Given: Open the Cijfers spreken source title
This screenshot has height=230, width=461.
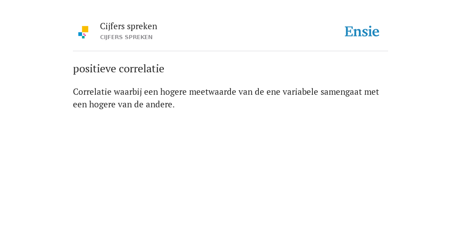Looking at the screenshot, I should point(128,27).
